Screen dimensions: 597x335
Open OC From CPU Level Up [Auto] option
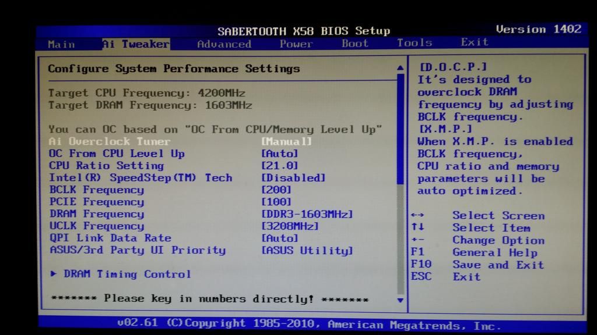pyautogui.click(x=279, y=154)
